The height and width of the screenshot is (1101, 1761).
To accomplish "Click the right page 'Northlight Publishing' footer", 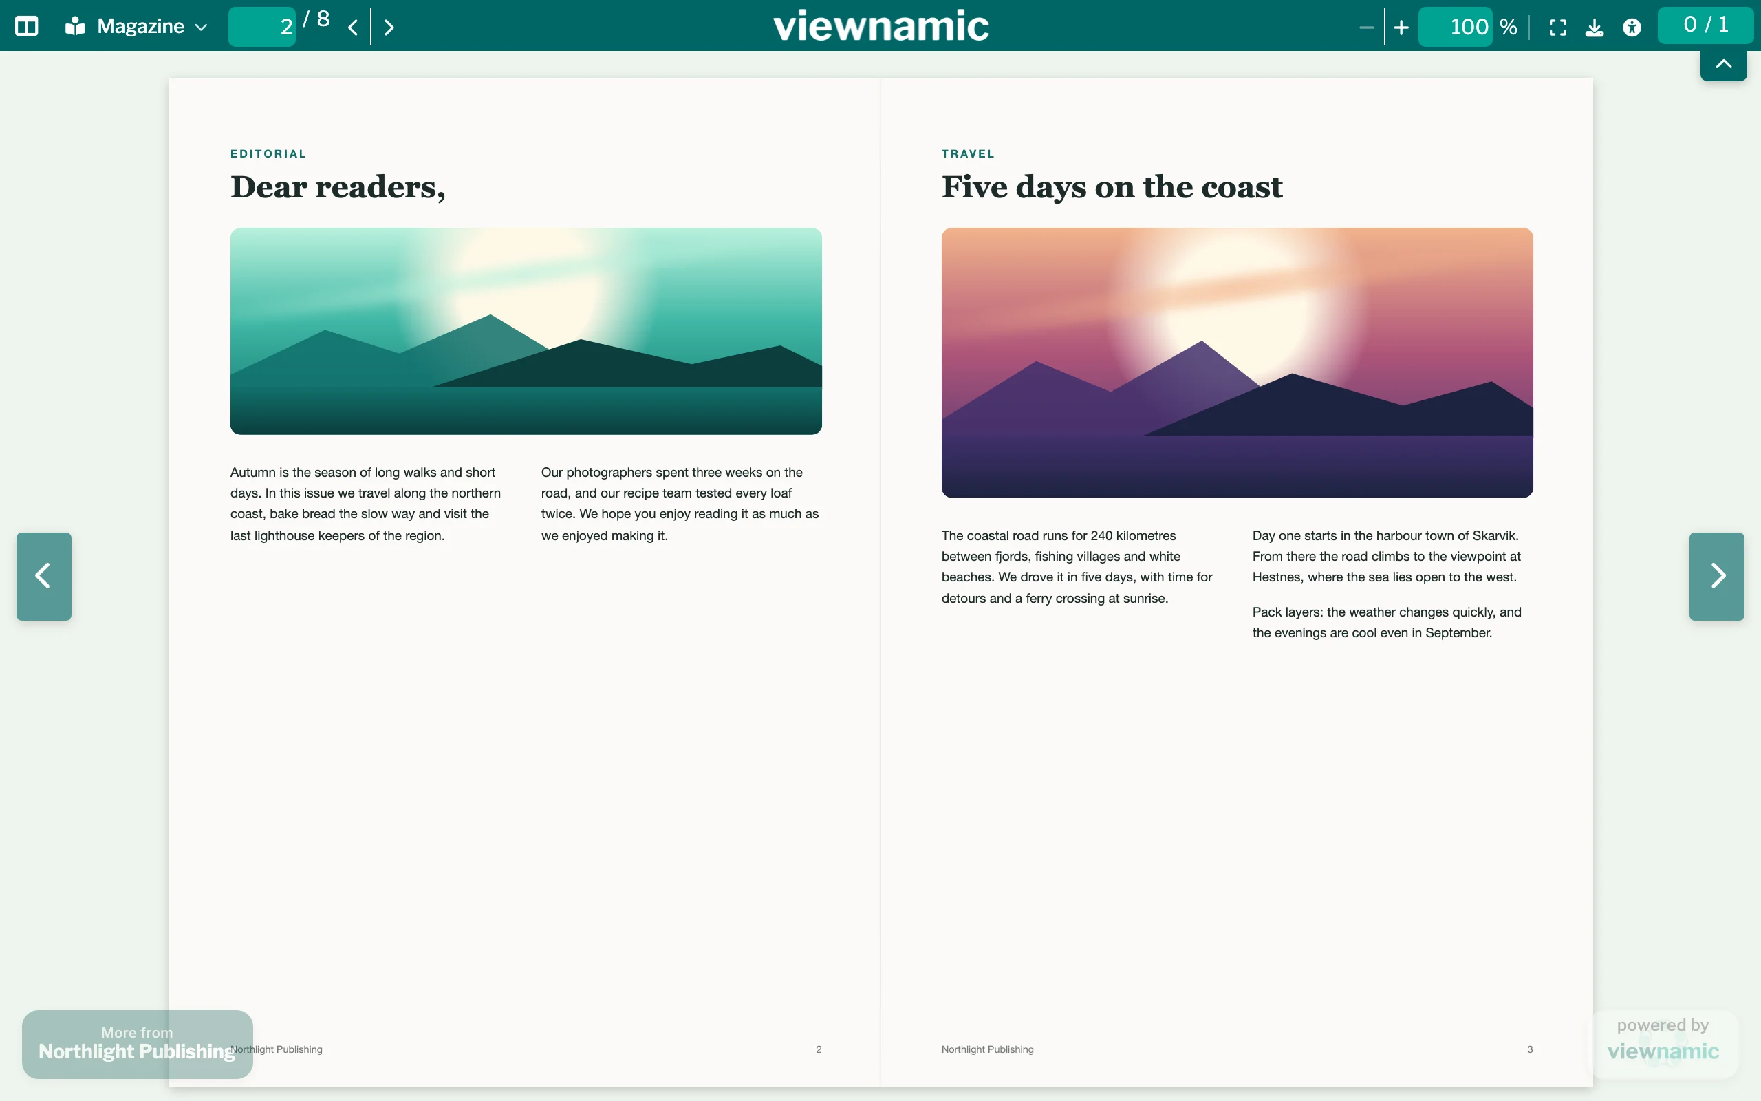I will tap(988, 1049).
